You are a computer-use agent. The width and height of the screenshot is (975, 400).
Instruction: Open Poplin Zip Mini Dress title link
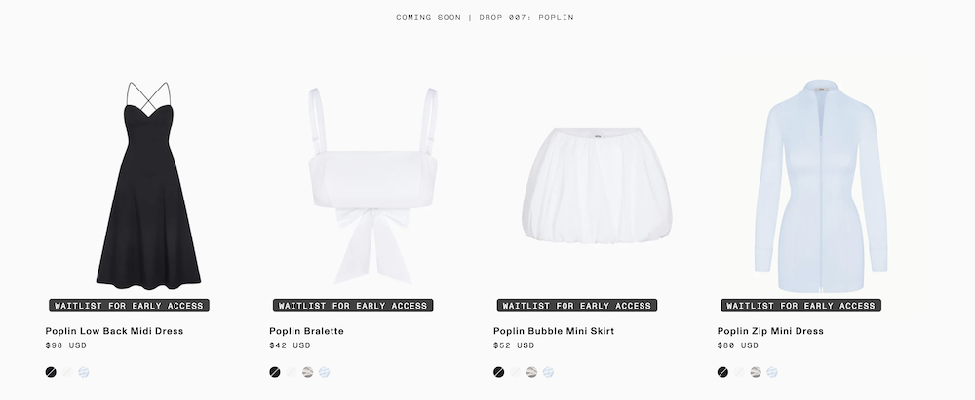[x=770, y=331]
